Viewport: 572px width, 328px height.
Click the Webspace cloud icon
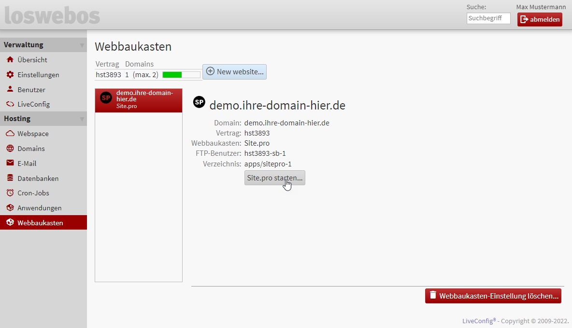click(10, 134)
